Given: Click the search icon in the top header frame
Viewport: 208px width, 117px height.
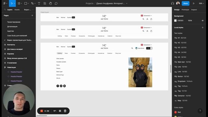Looking at the screenshot, I should pyautogui.click(x=143, y=19).
